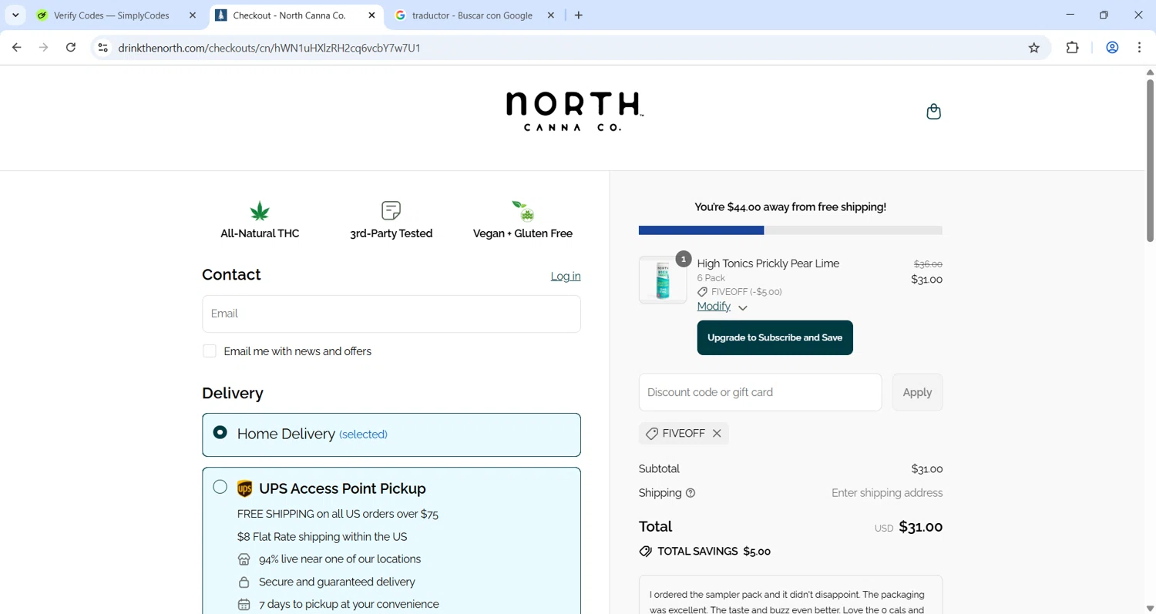Reload the checkout page

71,48
